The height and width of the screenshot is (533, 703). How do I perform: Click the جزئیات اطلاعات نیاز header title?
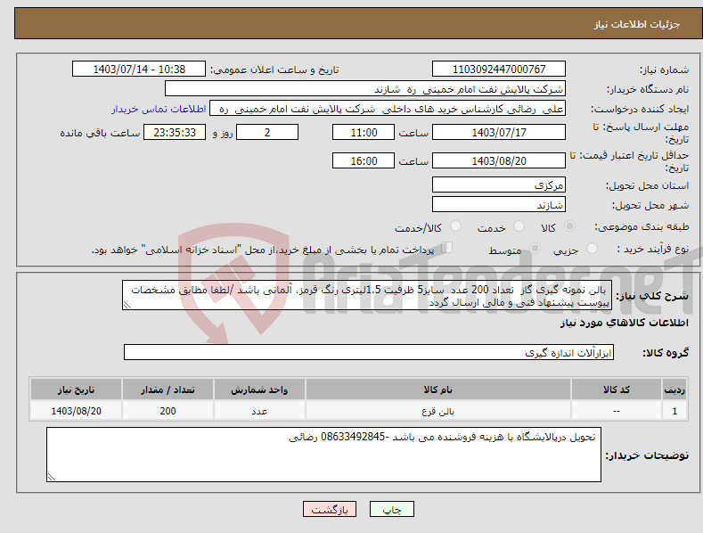(637, 24)
